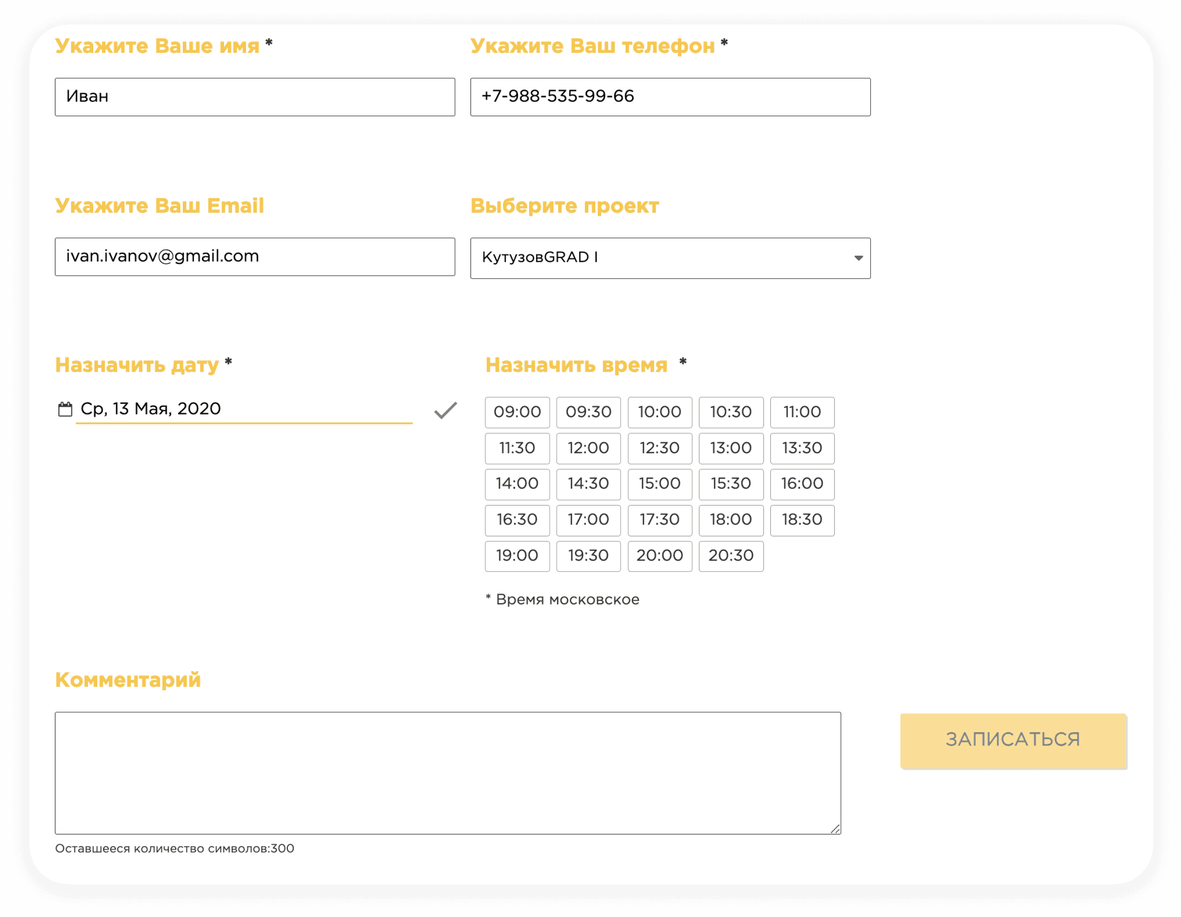Pick the 16:30 time slot

point(517,520)
